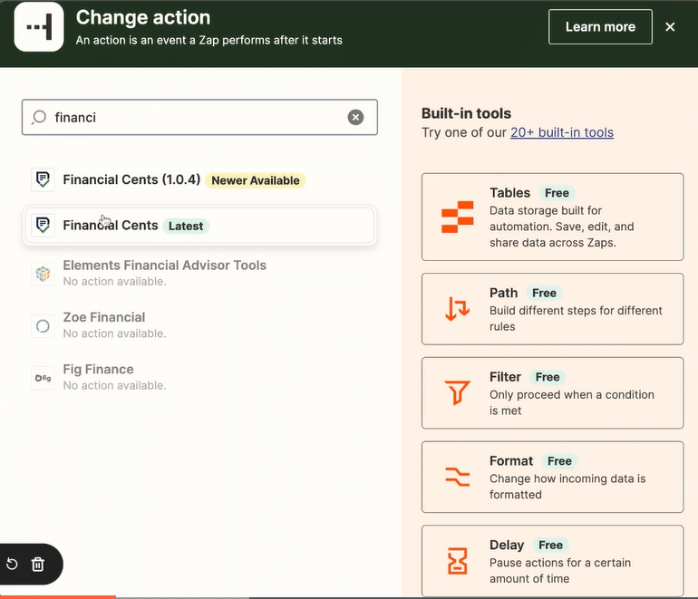698x599 pixels.
Task: Click the Fig Finance app icon
Action: coord(43,378)
